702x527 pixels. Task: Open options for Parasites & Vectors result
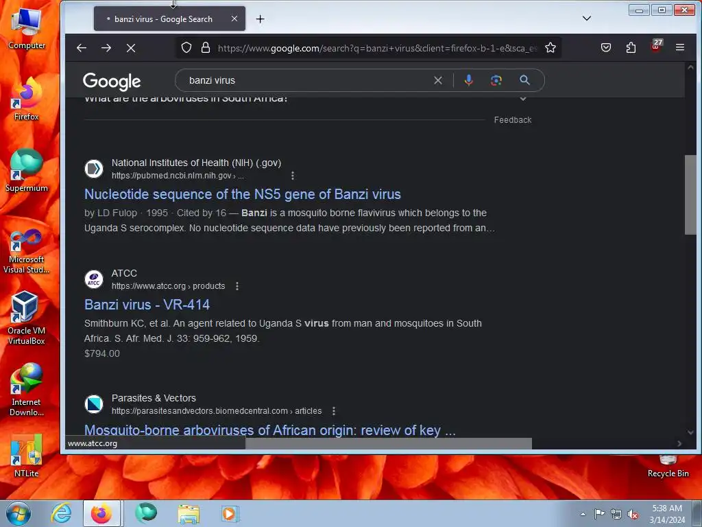point(334,411)
